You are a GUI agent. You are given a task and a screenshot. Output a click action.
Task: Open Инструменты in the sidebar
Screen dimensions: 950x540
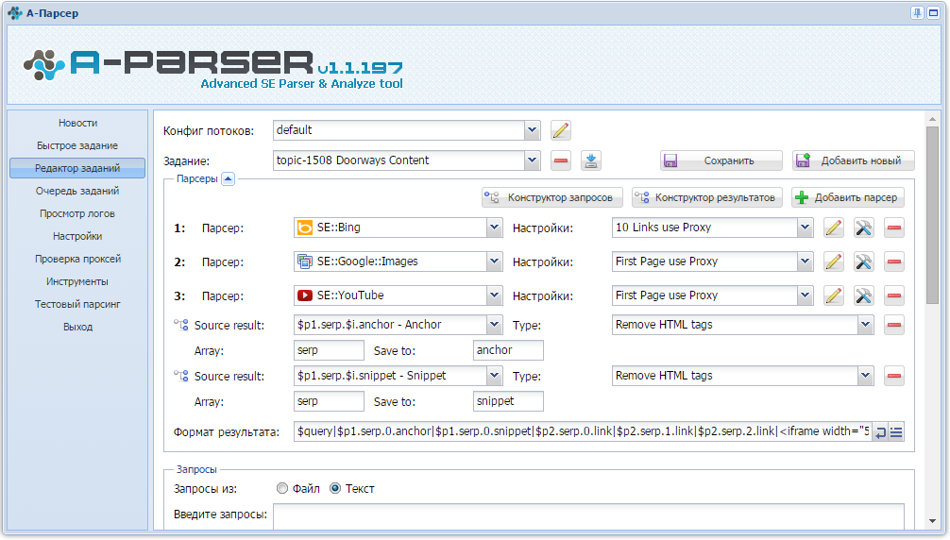point(77,281)
